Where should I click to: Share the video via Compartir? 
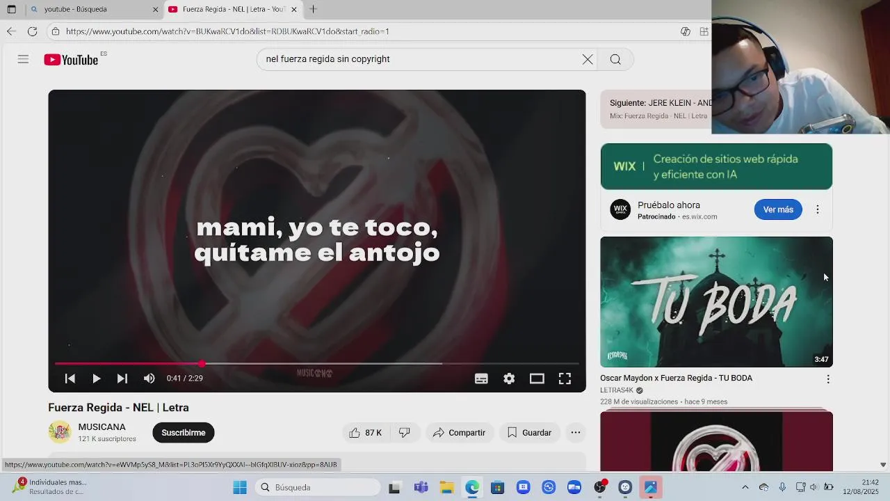[460, 433]
